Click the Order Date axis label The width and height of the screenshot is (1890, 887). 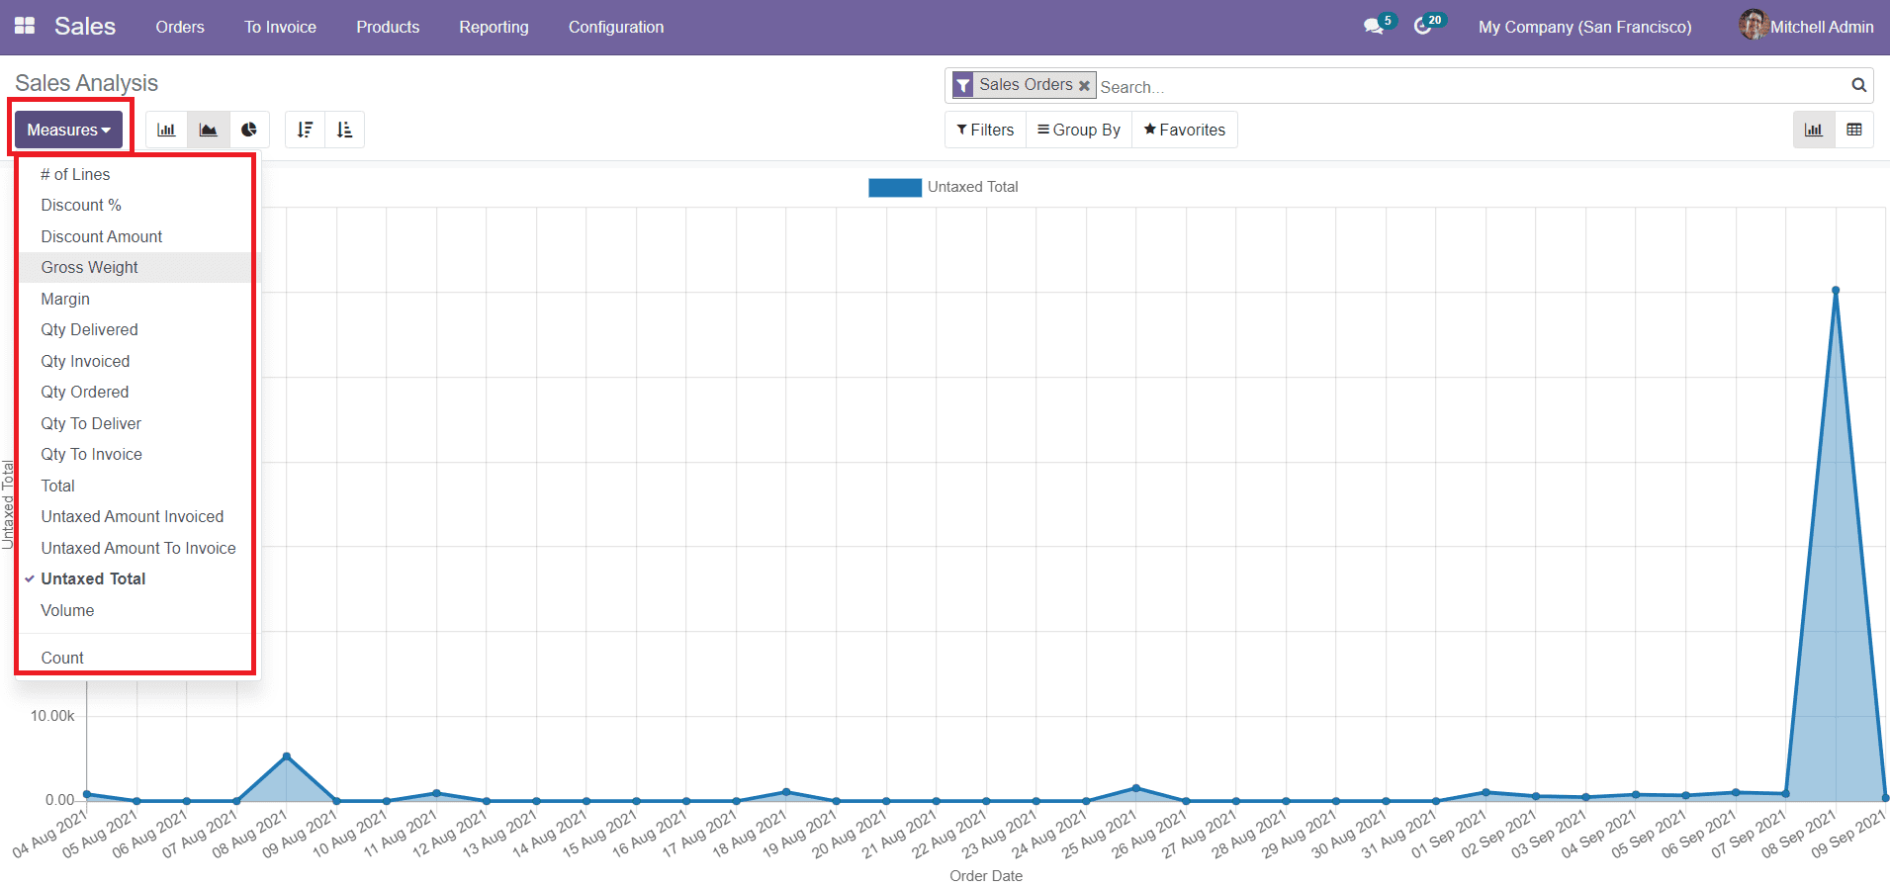click(x=986, y=876)
